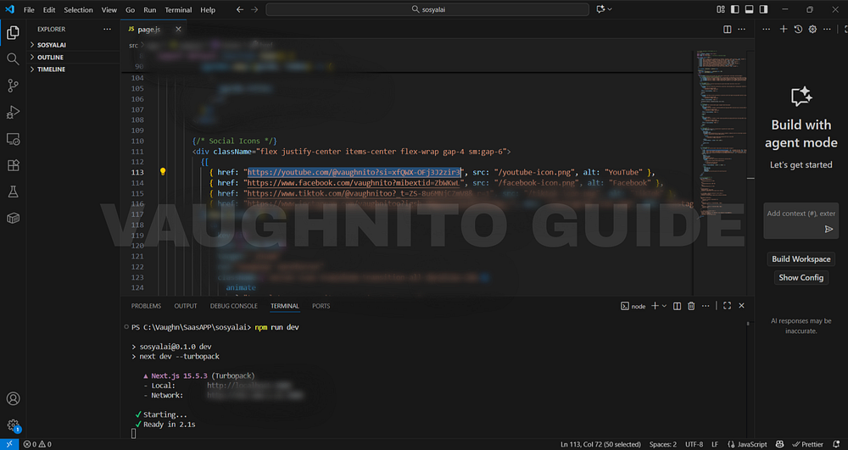
Task: Open Copilot status icon in status bar
Action: pos(779,444)
